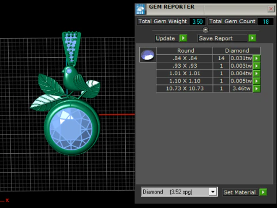Click the count cell showing 14
The width and height of the screenshot is (277, 208).
pos(221,58)
